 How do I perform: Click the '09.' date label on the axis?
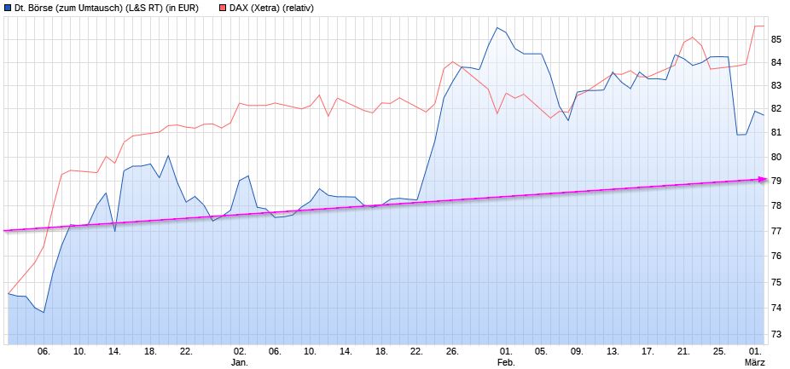pyautogui.click(x=577, y=352)
